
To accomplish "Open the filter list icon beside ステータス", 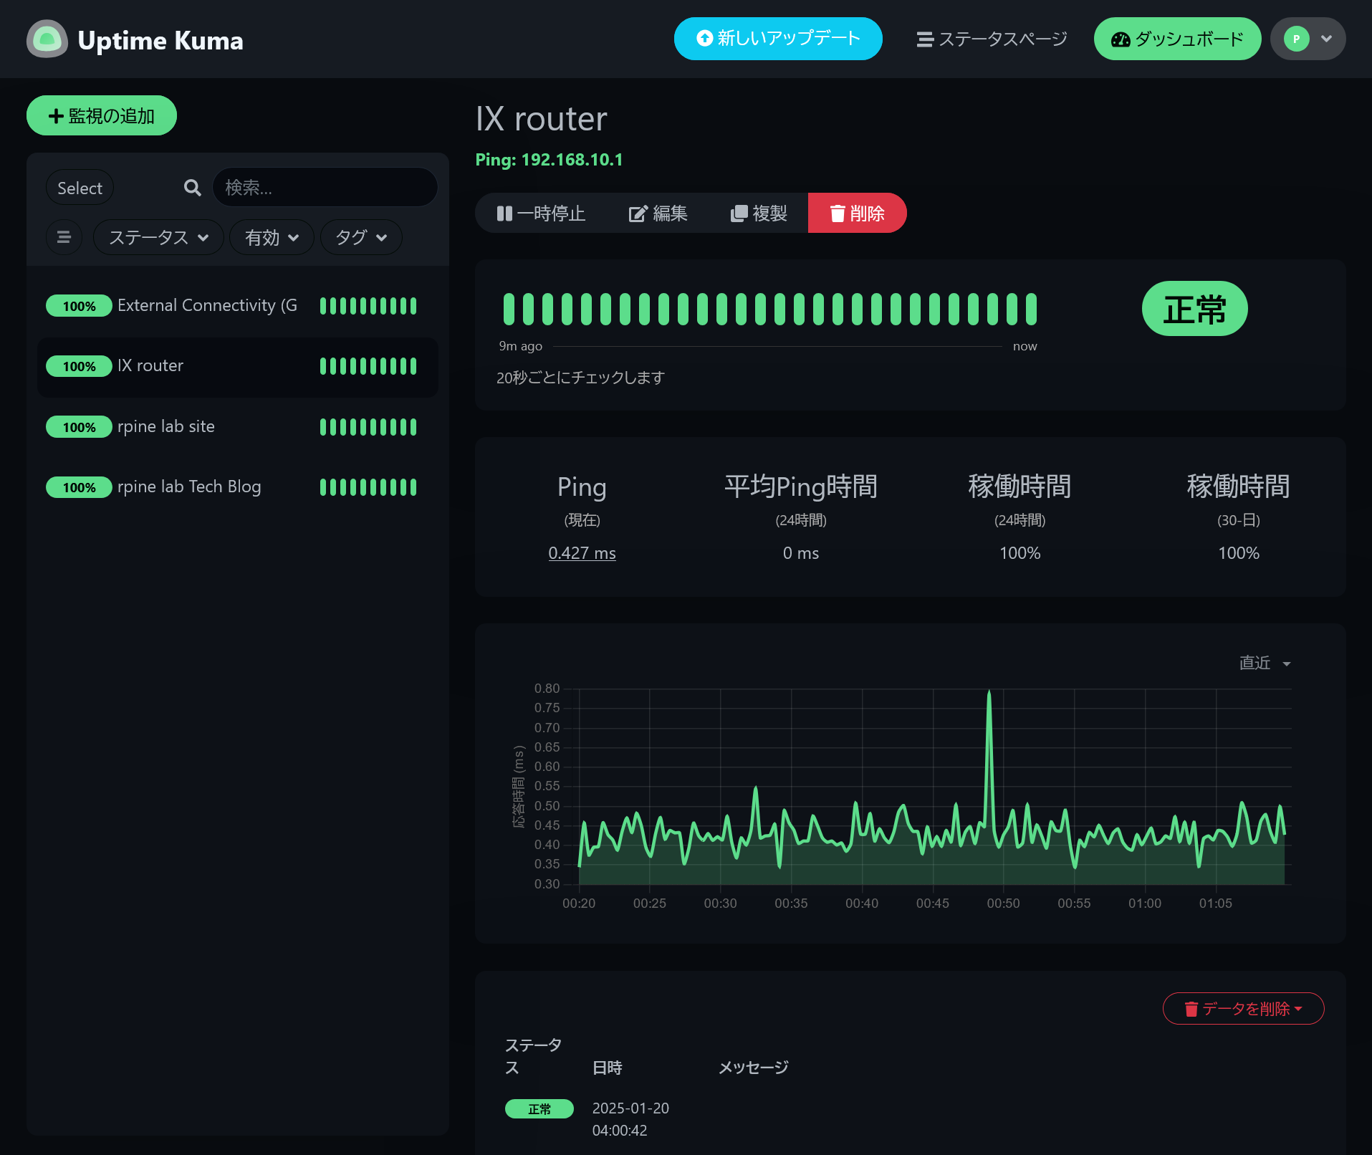I will pos(64,236).
